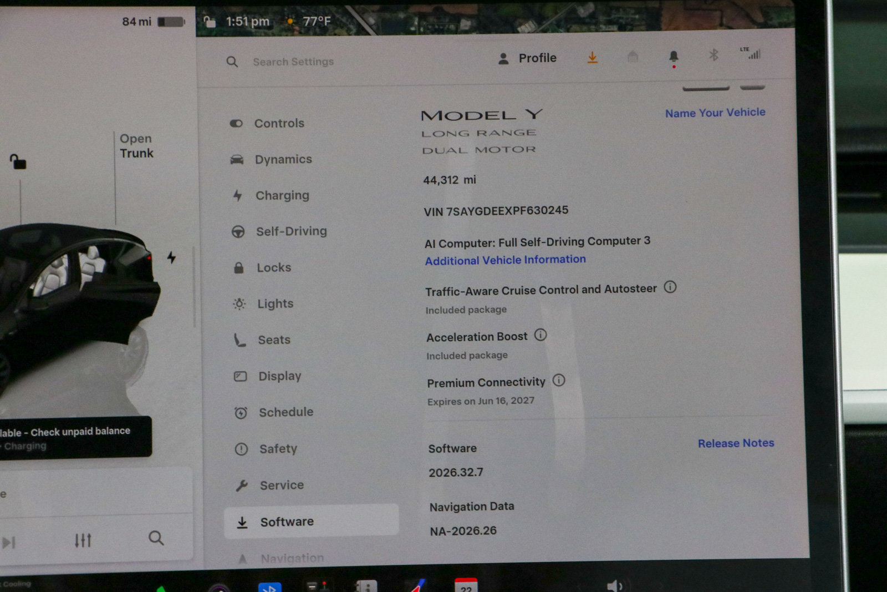
Task: View the Release Notes
Action: coord(736,443)
